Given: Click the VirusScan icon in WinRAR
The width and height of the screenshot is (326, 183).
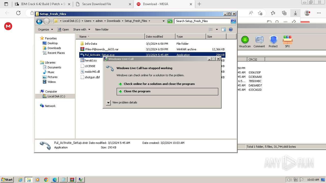Looking at the screenshot, I should pos(245,42).
